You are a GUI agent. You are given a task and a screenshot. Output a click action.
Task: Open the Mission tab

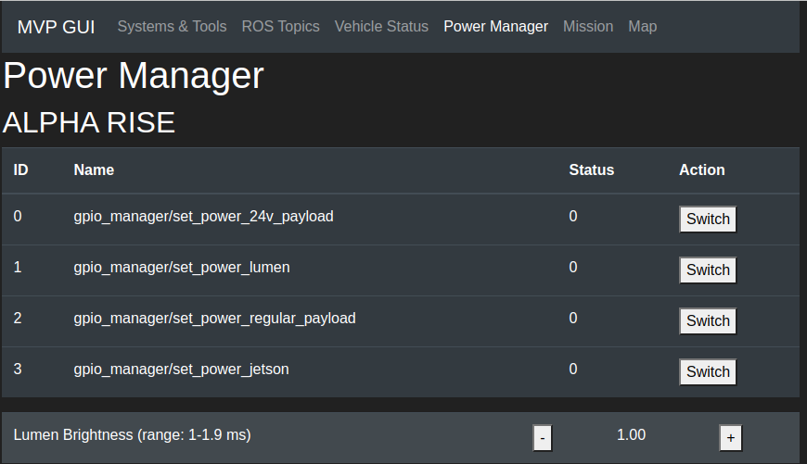point(588,27)
